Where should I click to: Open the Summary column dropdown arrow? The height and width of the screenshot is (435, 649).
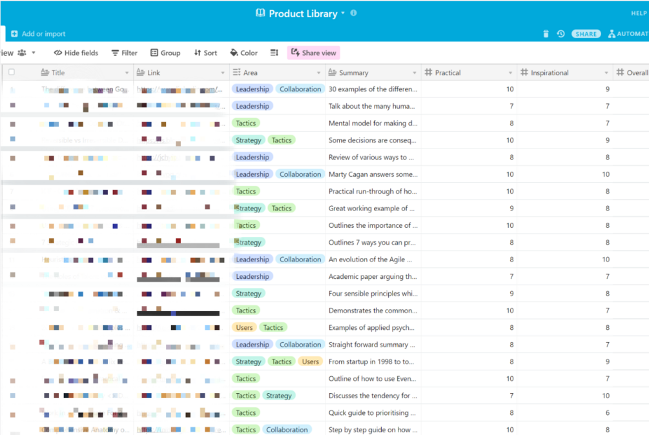pyautogui.click(x=415, y=73)
